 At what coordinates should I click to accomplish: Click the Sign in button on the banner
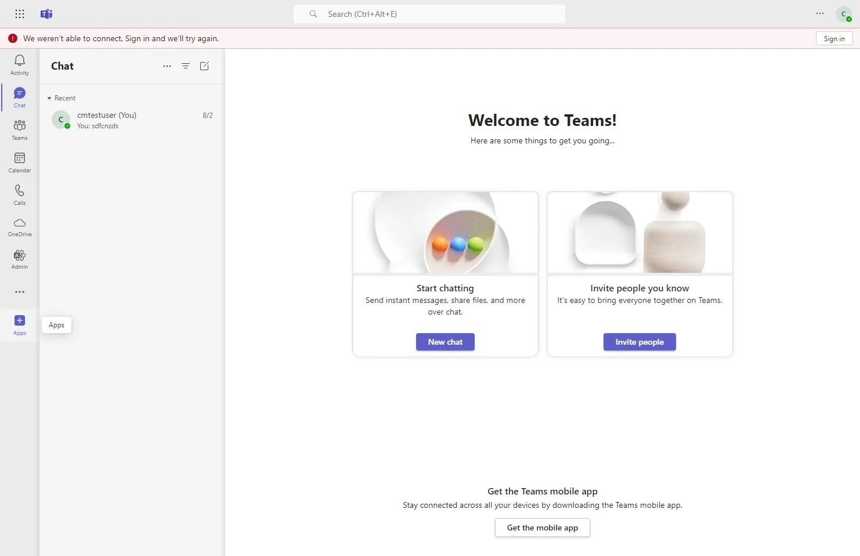click(x=834, y=38)
